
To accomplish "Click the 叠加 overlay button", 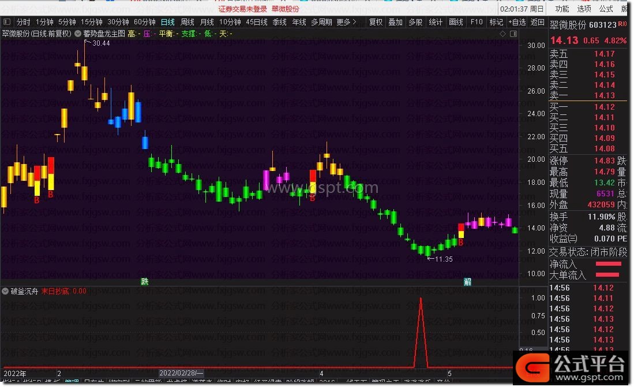I will (395, 22).
